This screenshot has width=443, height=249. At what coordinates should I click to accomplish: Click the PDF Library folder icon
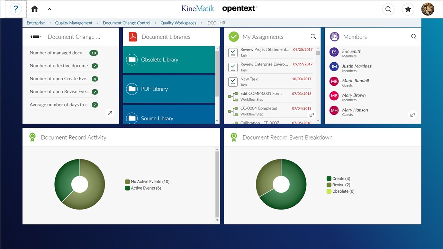point(132,89)
